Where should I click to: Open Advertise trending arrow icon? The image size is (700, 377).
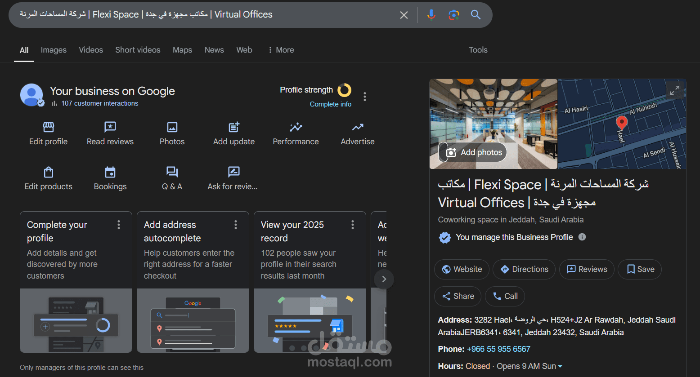pos(358,127)
